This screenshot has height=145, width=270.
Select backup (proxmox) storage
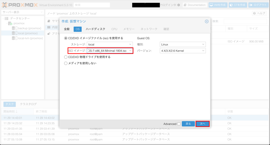point(30,28)
